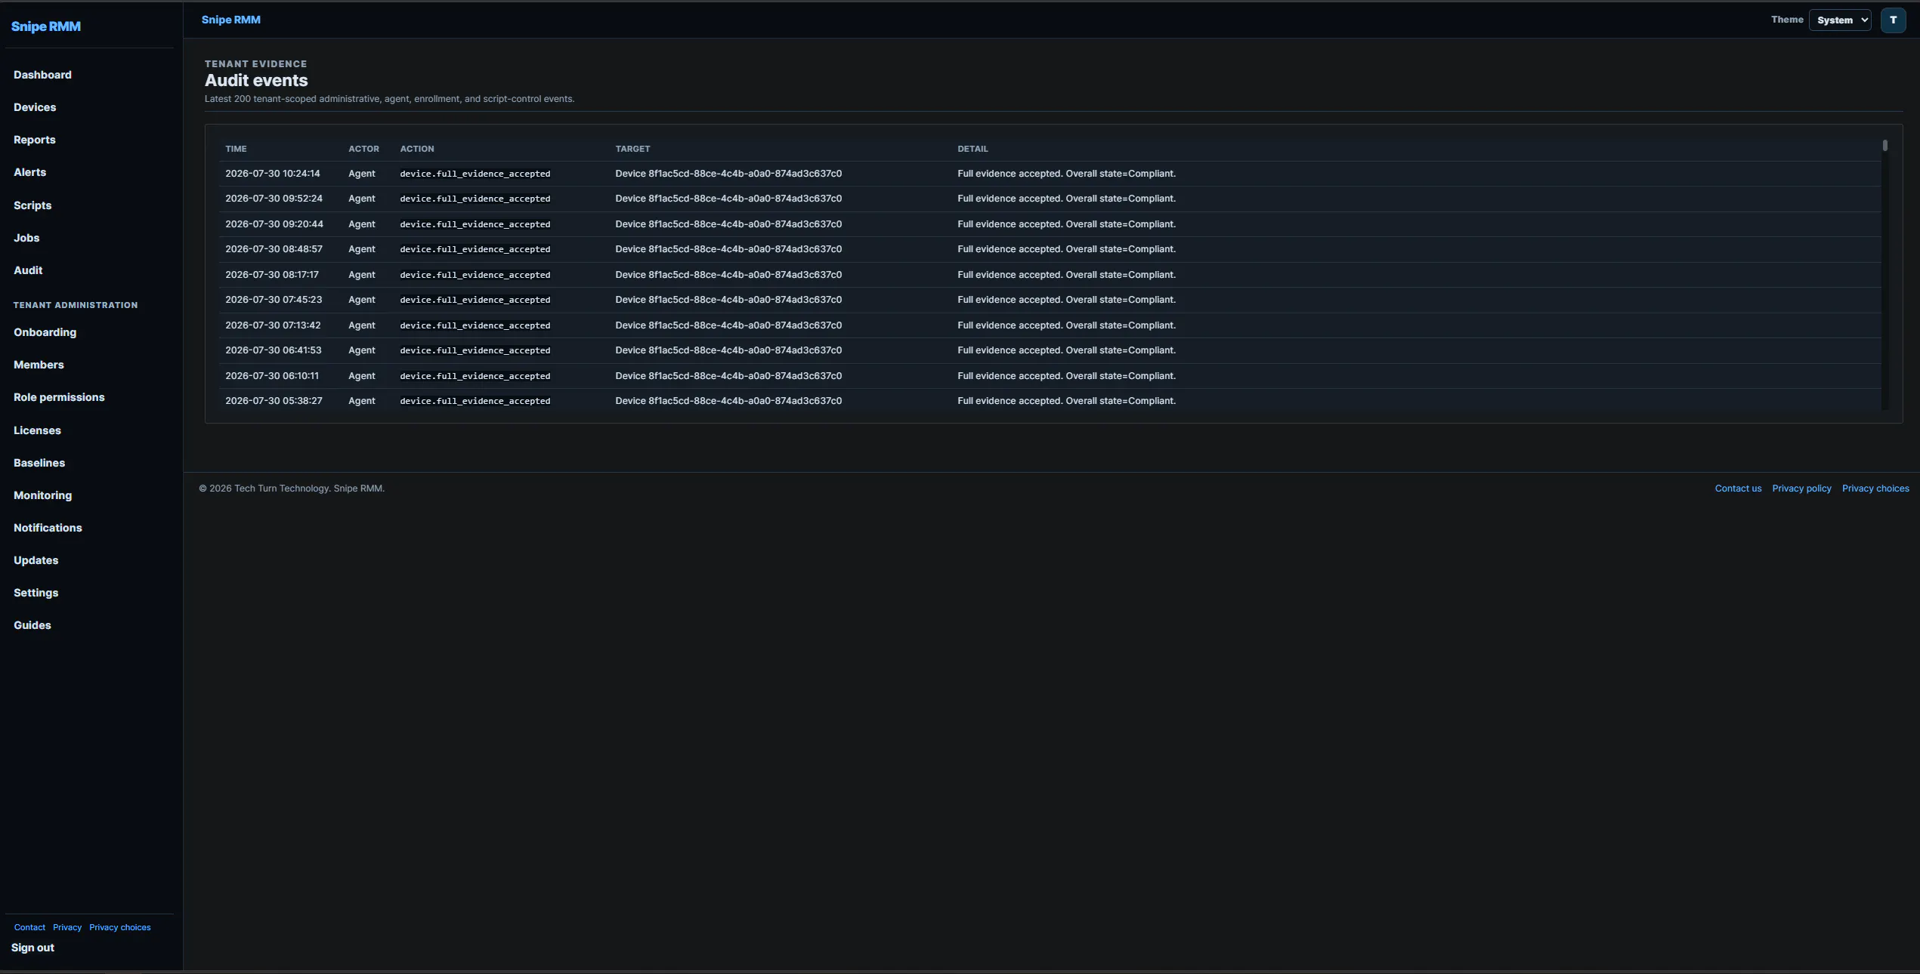The width and height of the screenshot is (1920, 974).
Task: Open the Theme System dropdown
Action: click(x=1840, y=20)
